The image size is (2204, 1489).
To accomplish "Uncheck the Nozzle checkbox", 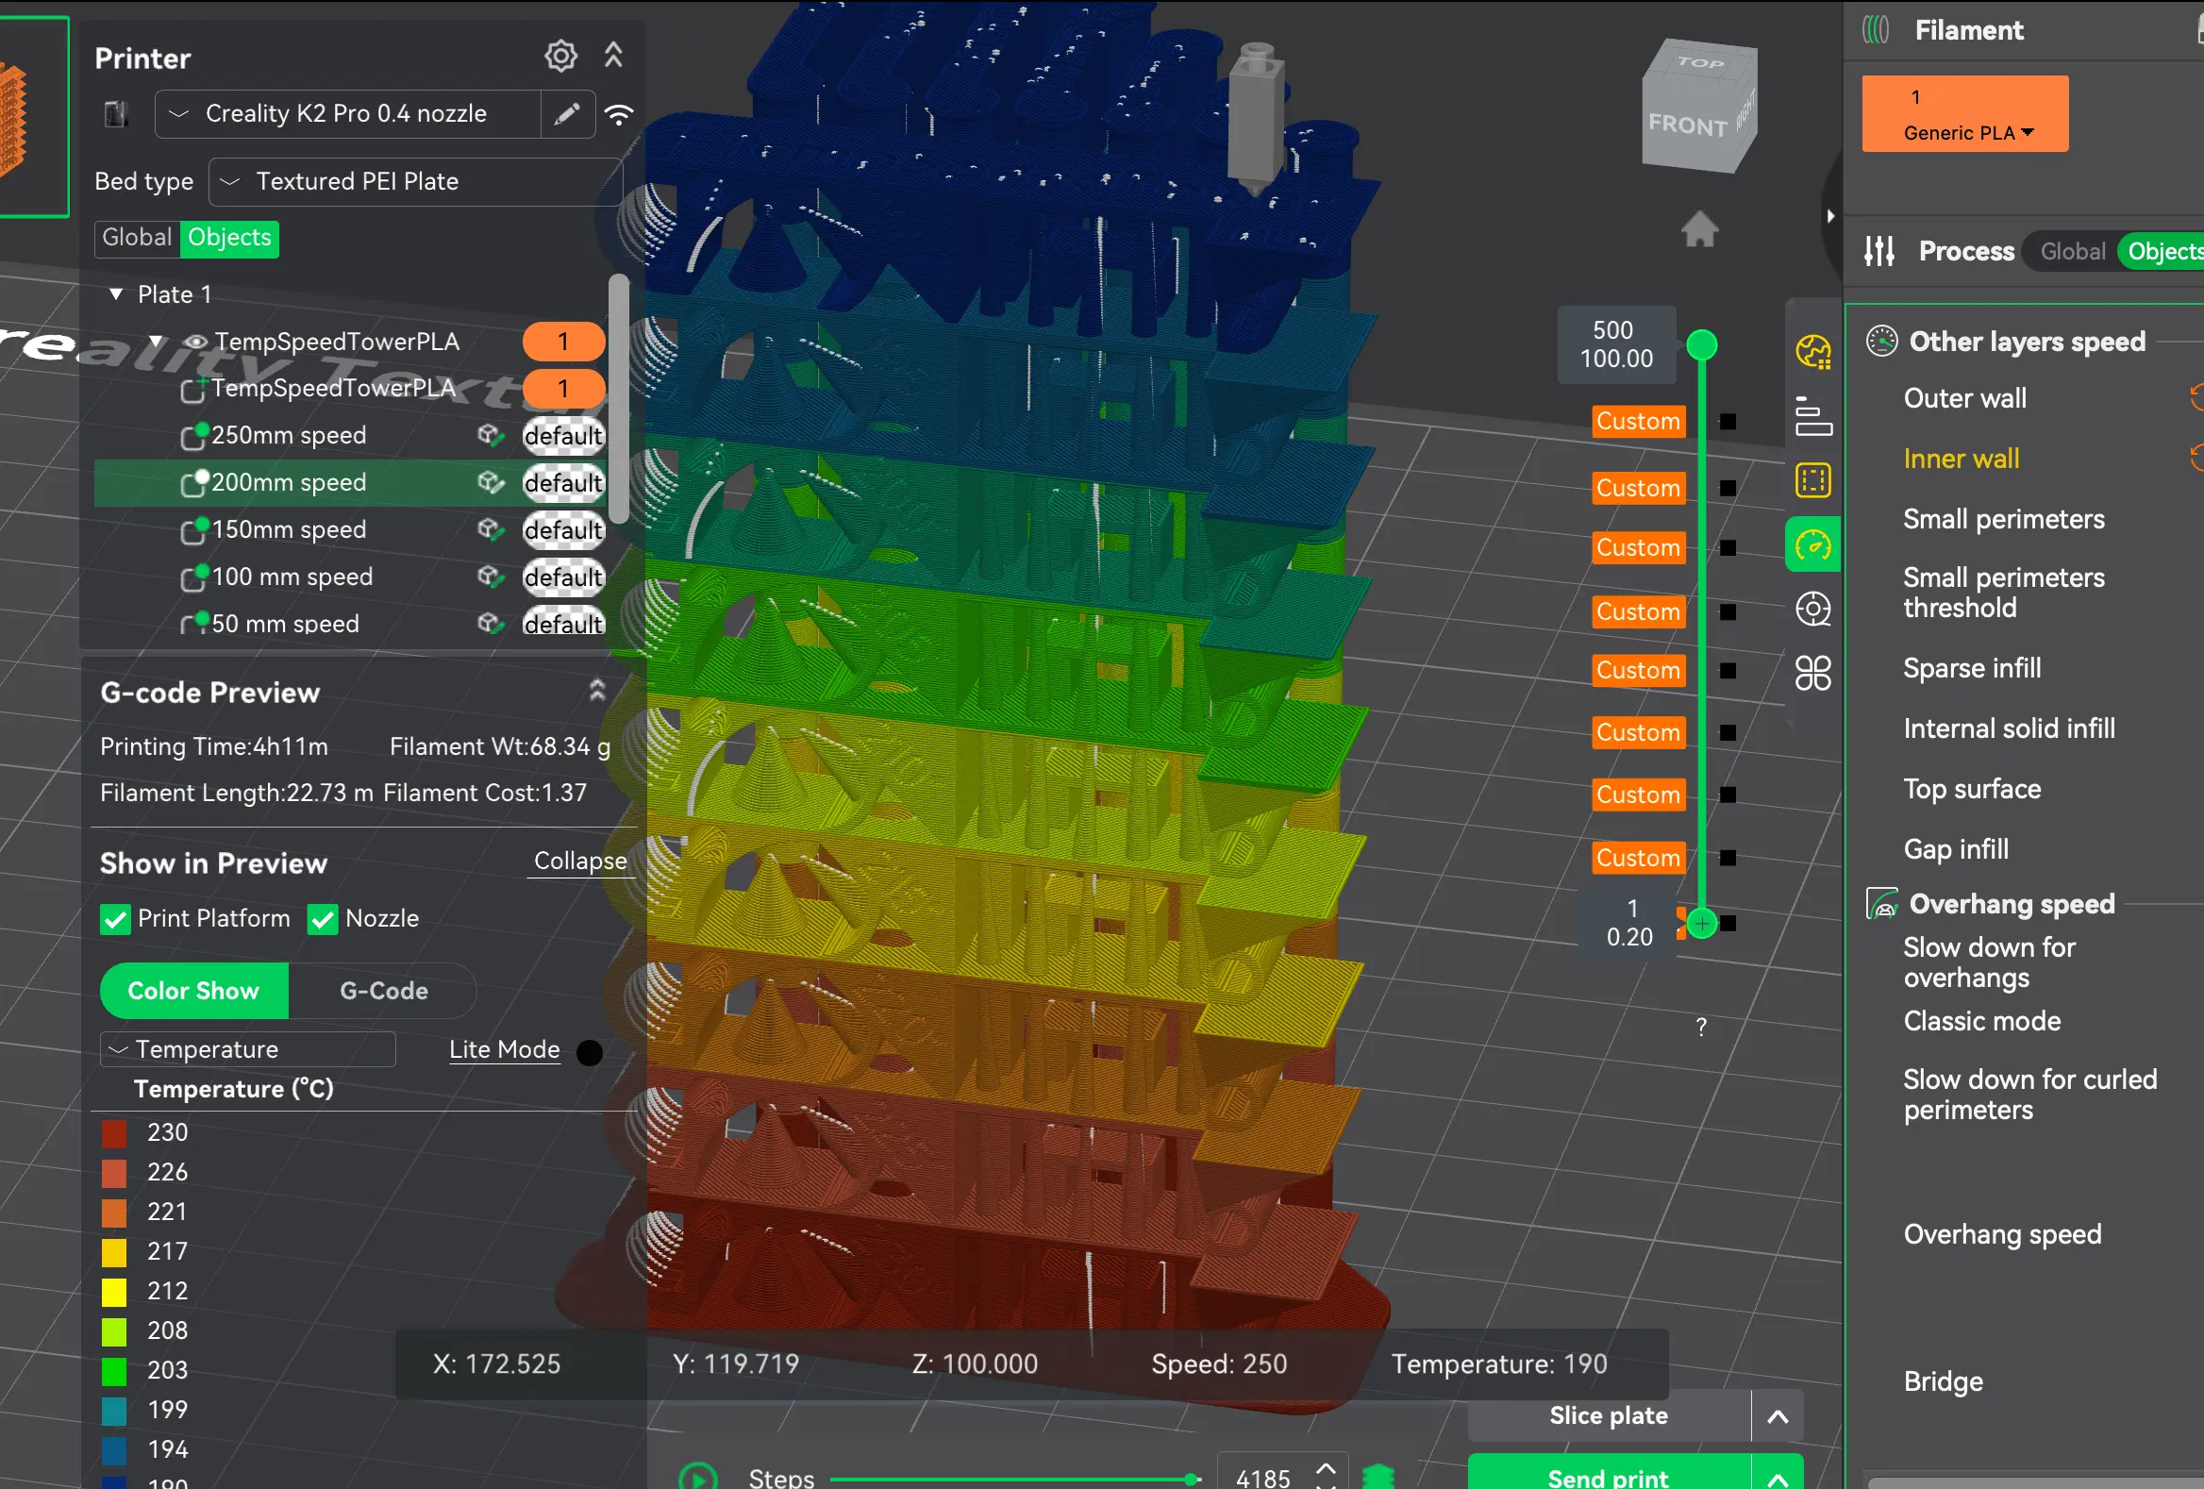I will [323, 919].
